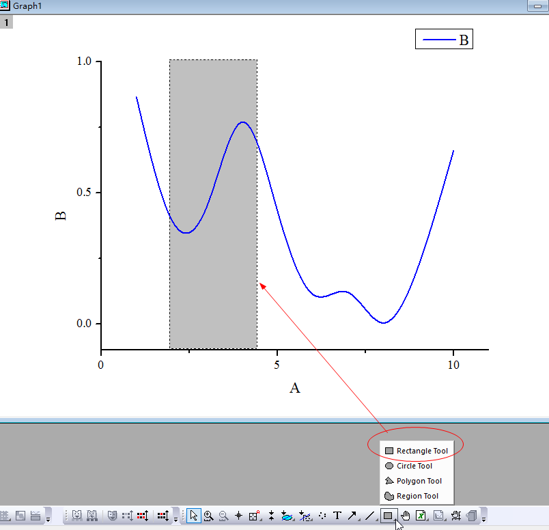Select the mask points on plot tool

coord(305,516)
